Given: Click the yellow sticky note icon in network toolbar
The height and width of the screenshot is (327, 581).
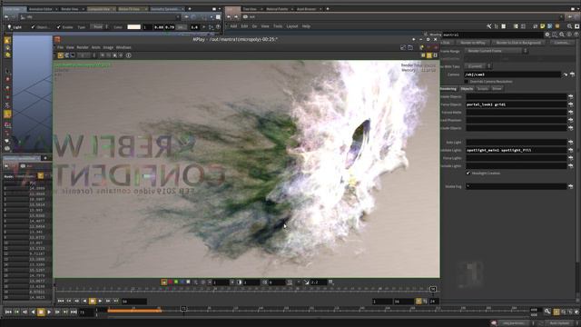Looking at the screenshot, I should [543, 26].
